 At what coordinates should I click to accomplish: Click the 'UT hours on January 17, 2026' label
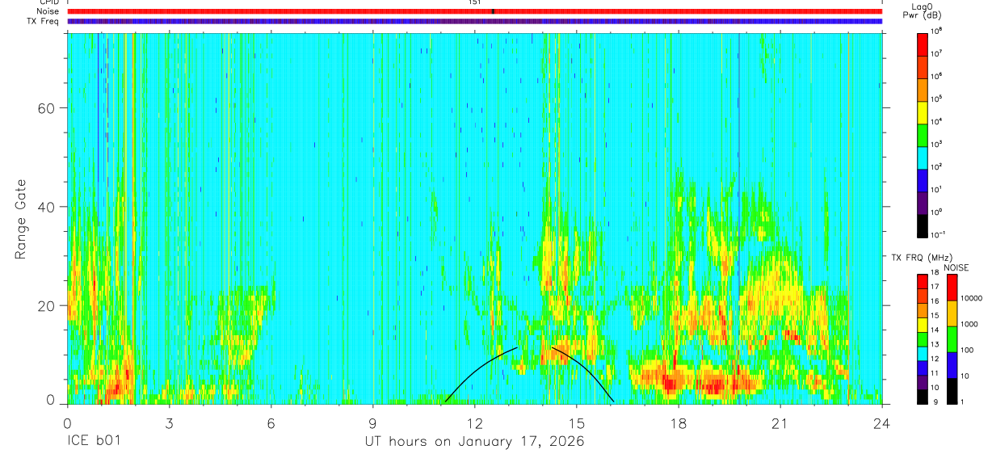[x=475, y=441]
